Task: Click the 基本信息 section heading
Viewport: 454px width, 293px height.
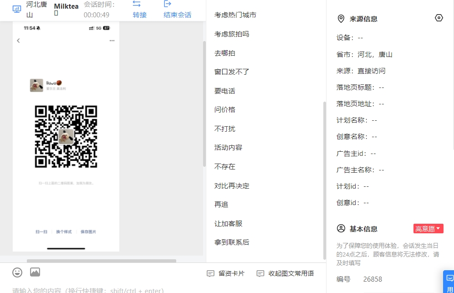Action: pos(363,229)
